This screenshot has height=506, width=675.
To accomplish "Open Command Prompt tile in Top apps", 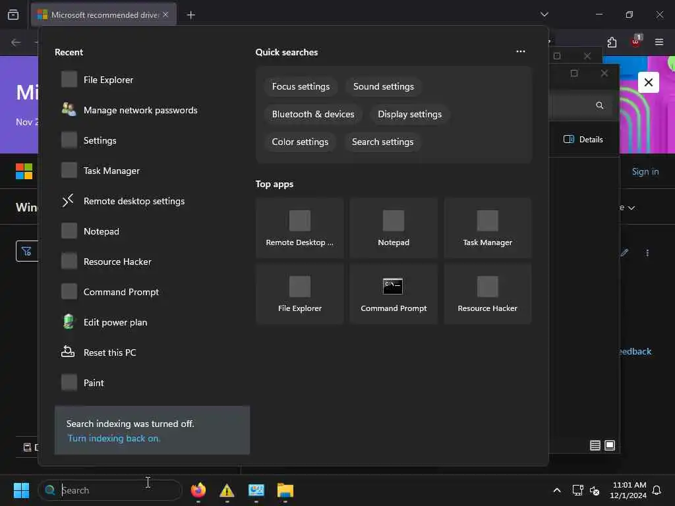I will click(394, 294).
